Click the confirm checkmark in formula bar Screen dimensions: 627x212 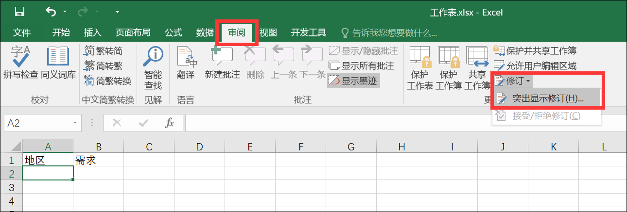click(x=143, y=123)
